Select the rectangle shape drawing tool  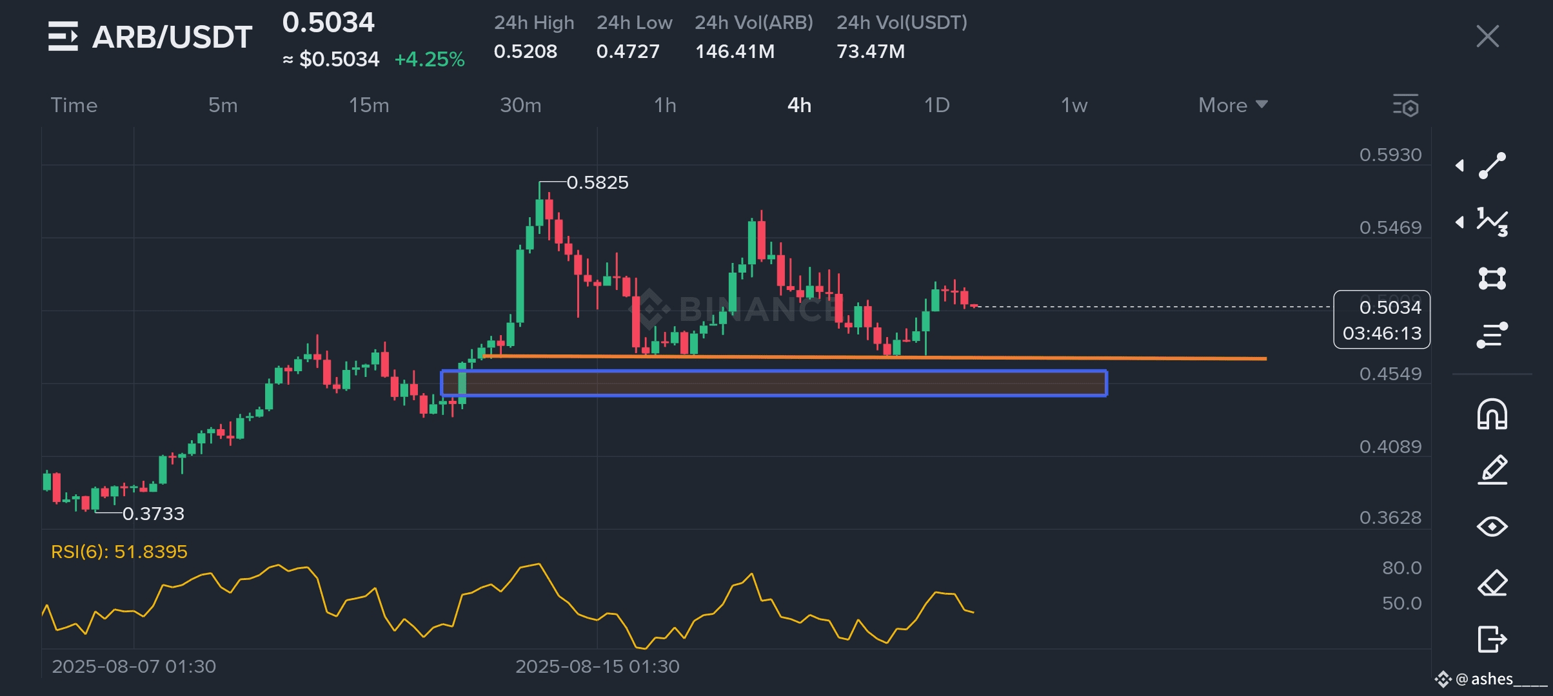(x=1492, y=278)
